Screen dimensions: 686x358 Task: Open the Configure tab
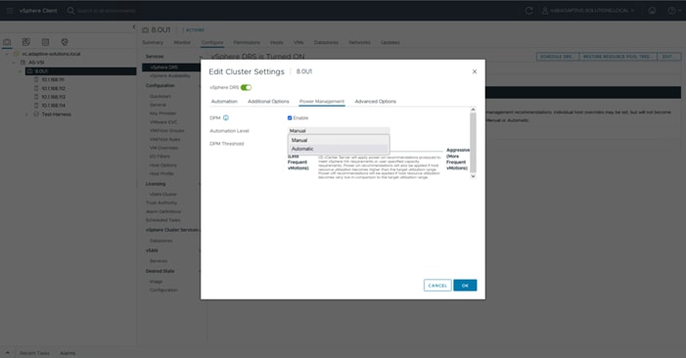[x=212, y=42]
